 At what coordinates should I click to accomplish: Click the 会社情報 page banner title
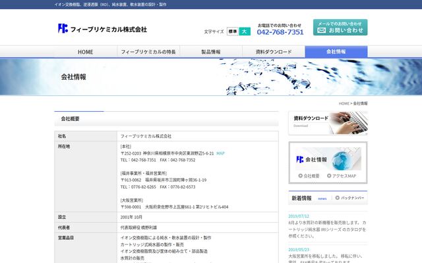[x=73, y=77]
